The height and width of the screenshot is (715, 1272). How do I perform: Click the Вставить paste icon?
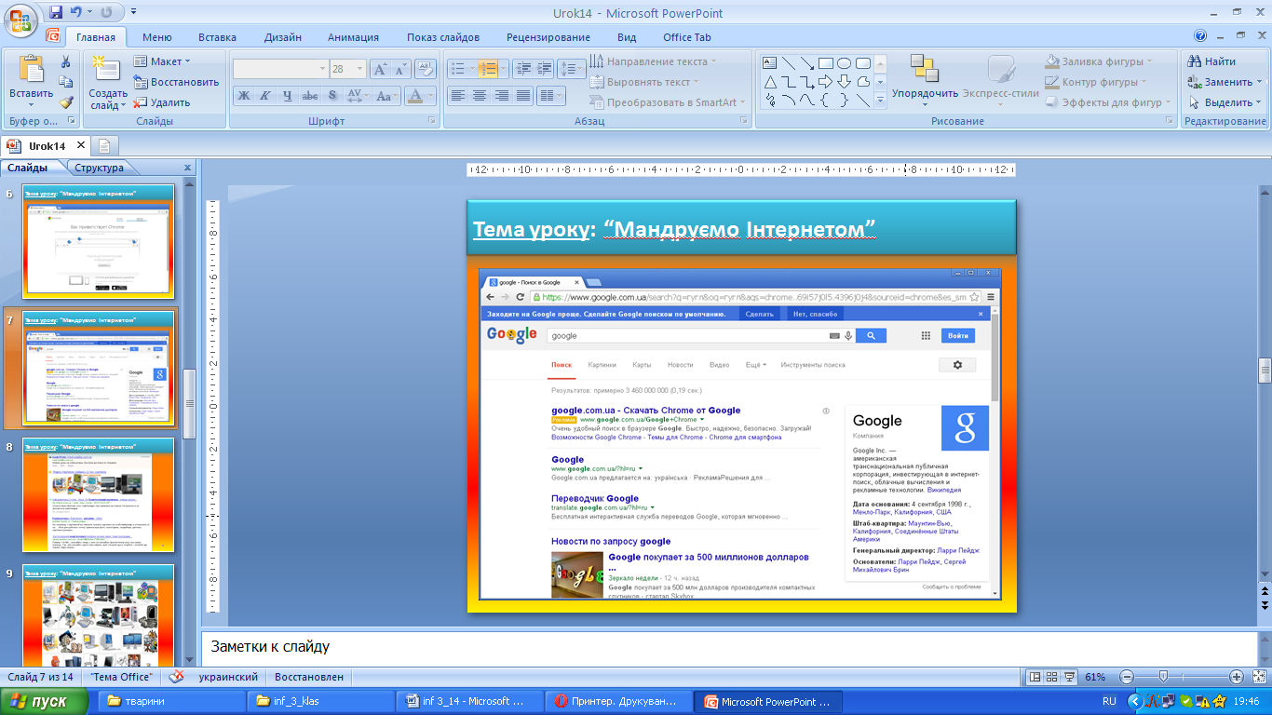[x=31, y=71]
